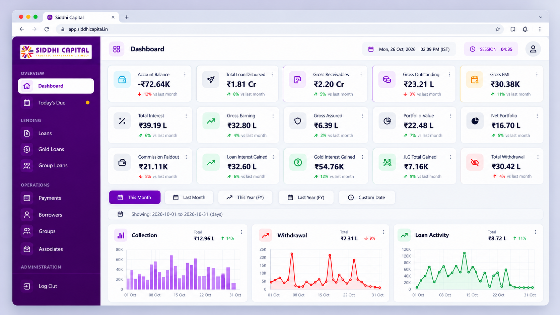Viewport: 560px width, 315px height.
Task: Click the browser notifications bell icon
Action: tap(525, 29)
